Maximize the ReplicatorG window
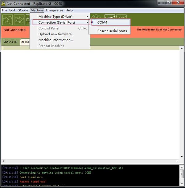 [x=168, y=2]
